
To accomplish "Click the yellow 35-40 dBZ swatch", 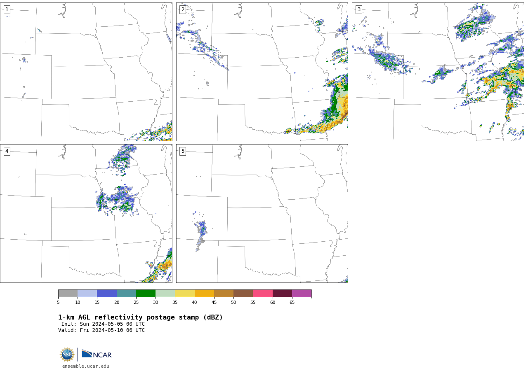I will tap(185, 293).
